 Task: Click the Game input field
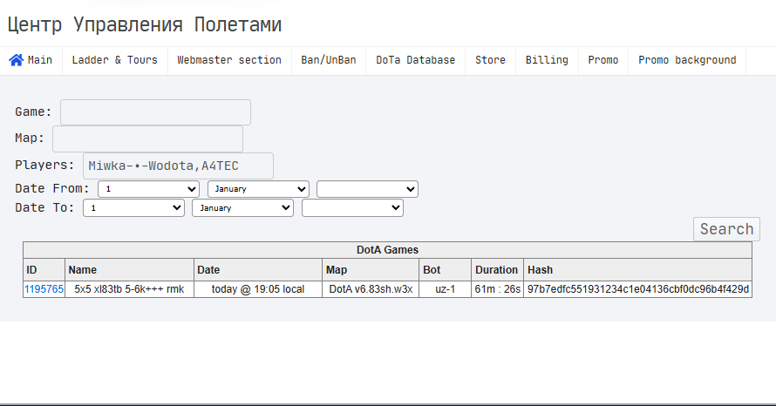pyautogui.click(x=155, y=112)
